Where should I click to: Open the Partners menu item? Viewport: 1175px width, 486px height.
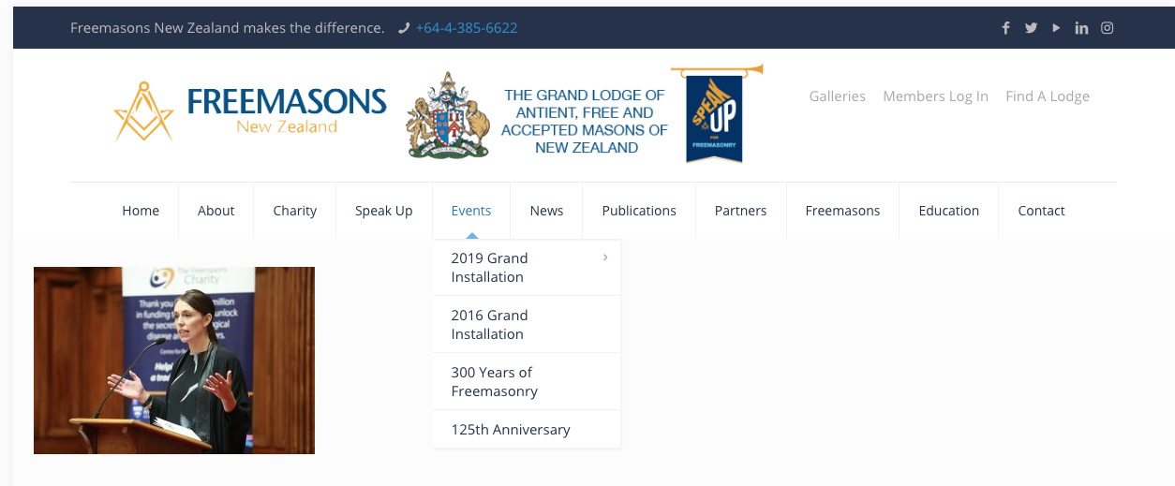click(740, 211)
